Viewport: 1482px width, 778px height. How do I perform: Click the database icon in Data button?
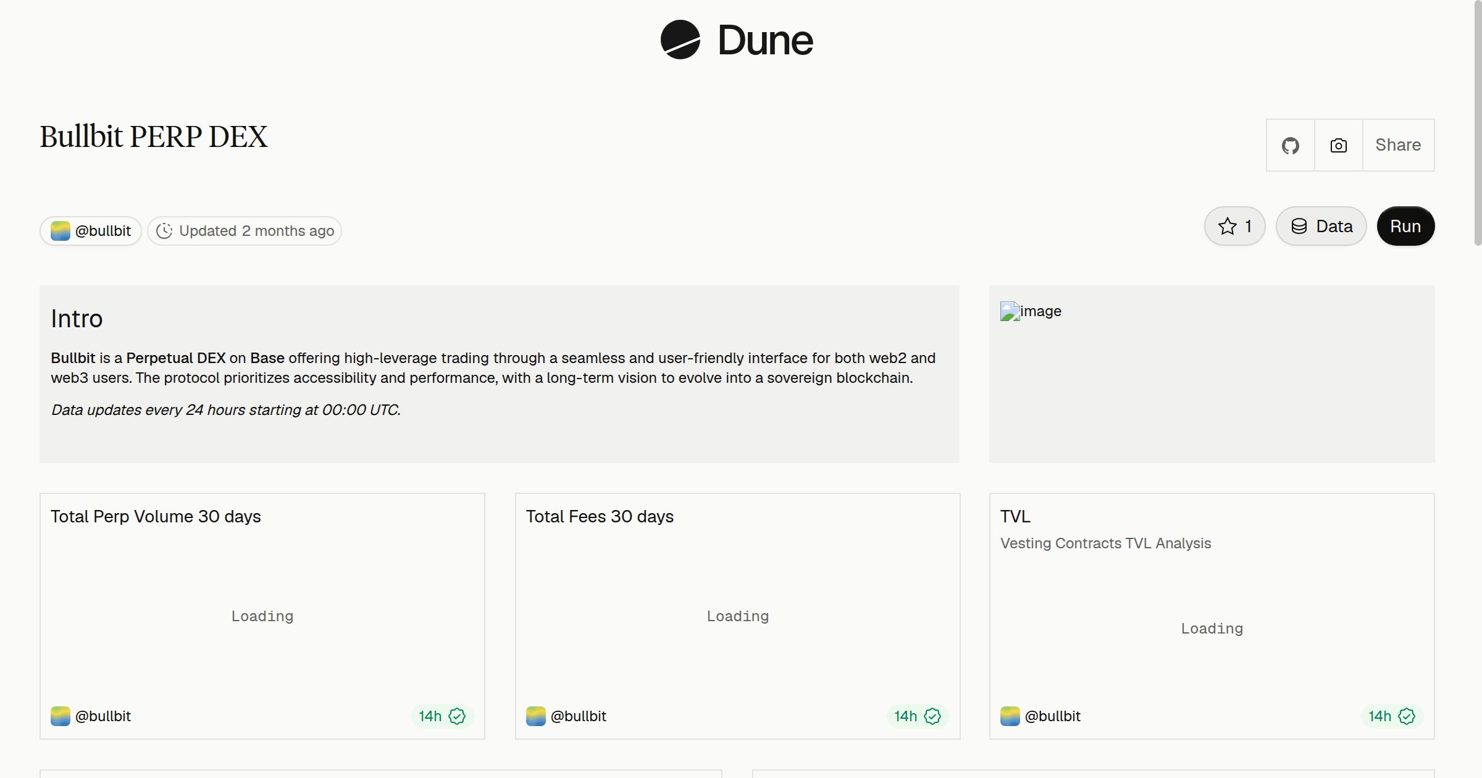(x=1299, y=226)
